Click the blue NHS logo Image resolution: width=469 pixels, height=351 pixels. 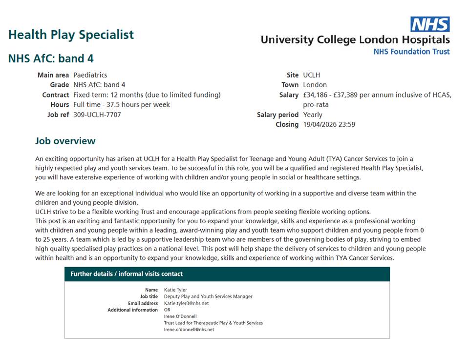[430, 24]
